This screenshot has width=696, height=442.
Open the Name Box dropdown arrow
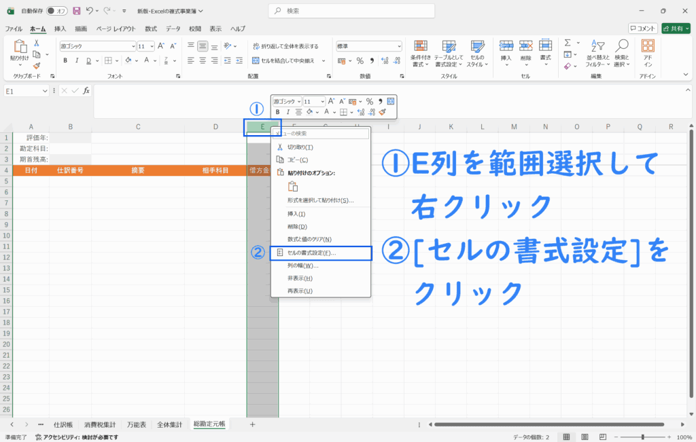45,90
